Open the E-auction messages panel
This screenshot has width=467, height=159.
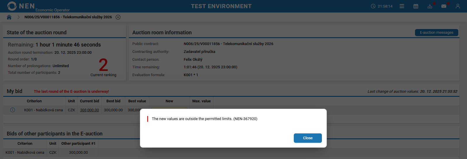tap(436, 33)
